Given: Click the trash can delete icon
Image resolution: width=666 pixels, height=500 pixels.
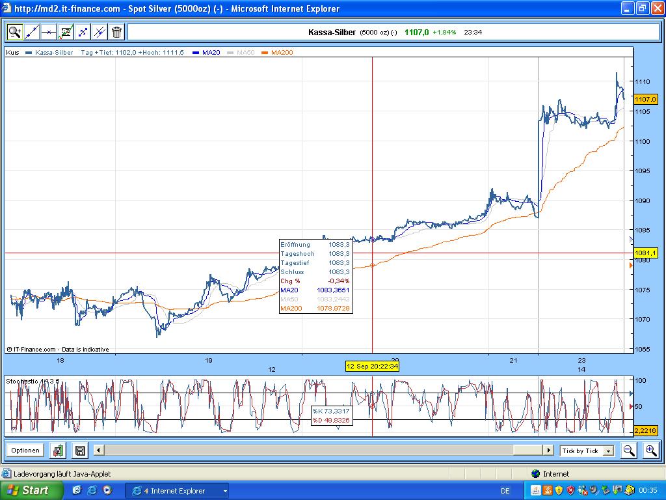Looking at the screenshot, I should click(117, 33).
